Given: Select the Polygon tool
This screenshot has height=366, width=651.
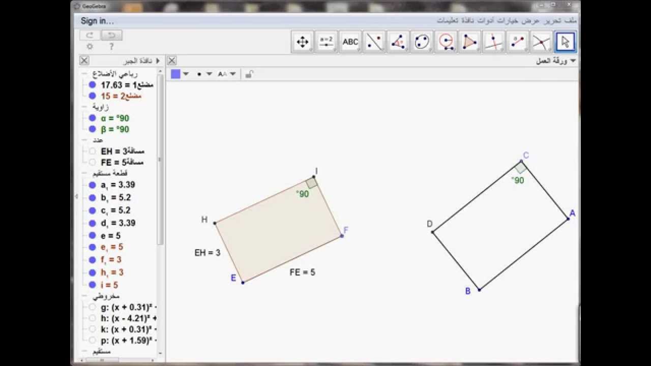Looking at the screenshot, I should coord(469,42).
